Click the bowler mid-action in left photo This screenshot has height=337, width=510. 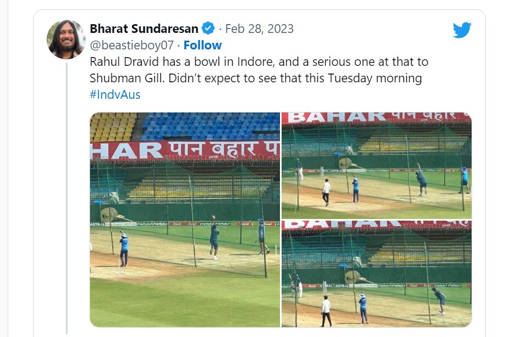(214, 236)
